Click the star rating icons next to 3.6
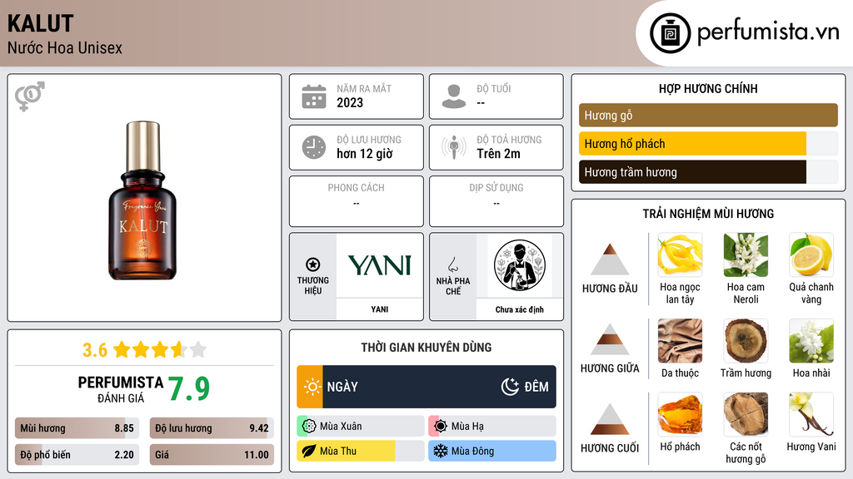The width and height of the screenshot is (853, 479). (160, 349)
